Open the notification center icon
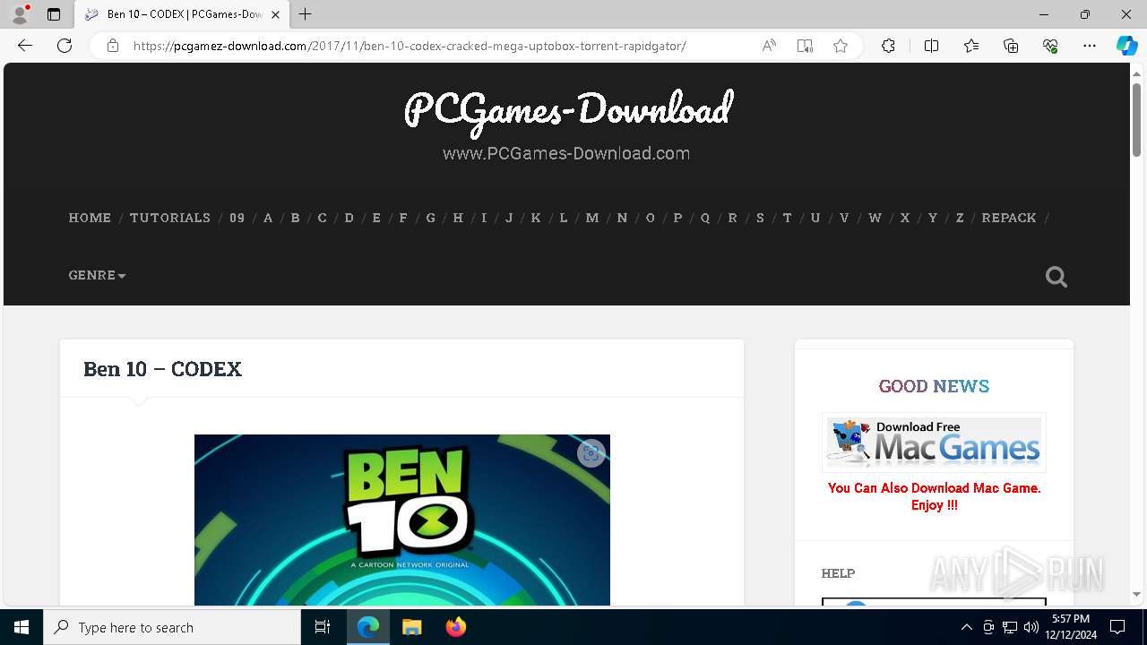The height and width of the screenshot is (645, 1147). point(1117,627)
